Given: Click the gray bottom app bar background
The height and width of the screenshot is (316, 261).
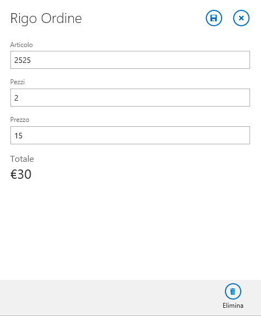Looking at the screenshot, I should [111, 297].
